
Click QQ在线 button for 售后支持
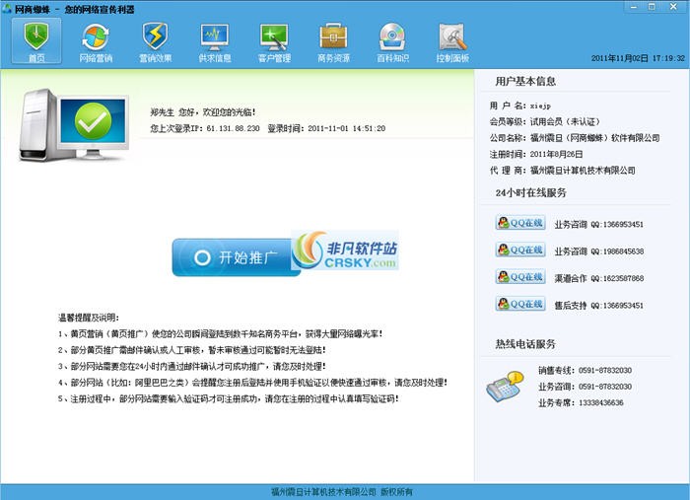click(x=520, y=304)
